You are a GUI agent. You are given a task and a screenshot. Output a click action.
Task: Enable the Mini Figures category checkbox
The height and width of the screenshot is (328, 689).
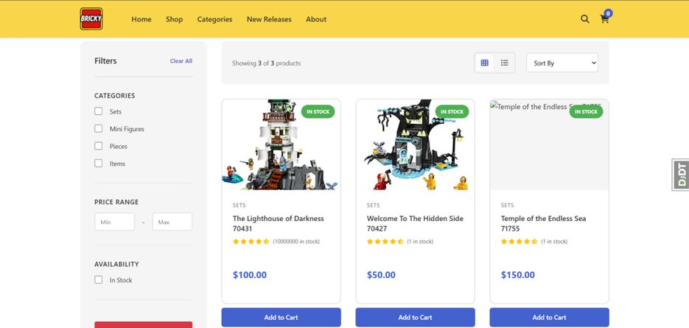[99, 129]
